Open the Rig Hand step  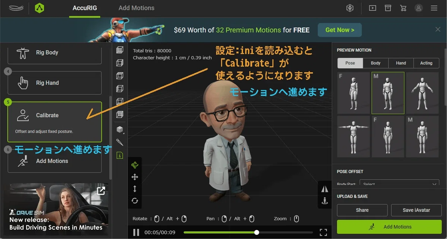[54, 83]
